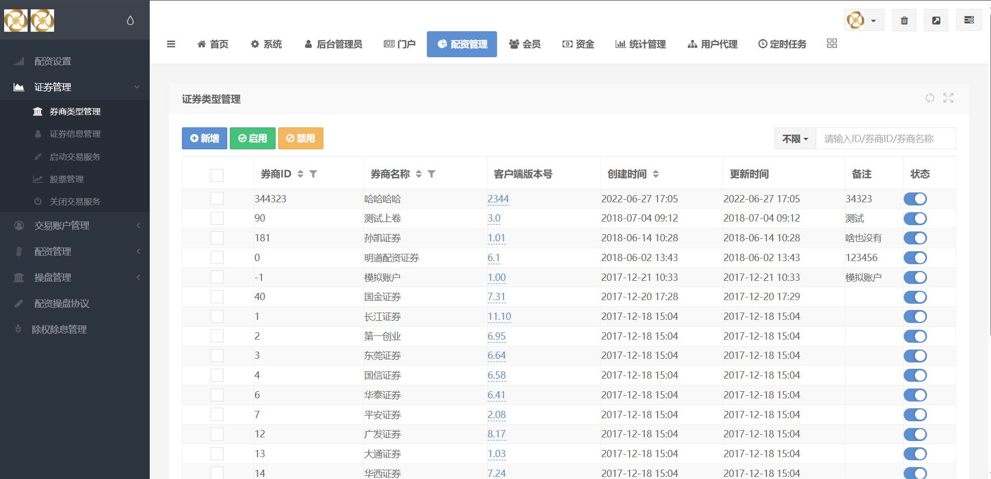
Task: Click the filter funnel icon beside 券商ID
Action: [313, 174]
